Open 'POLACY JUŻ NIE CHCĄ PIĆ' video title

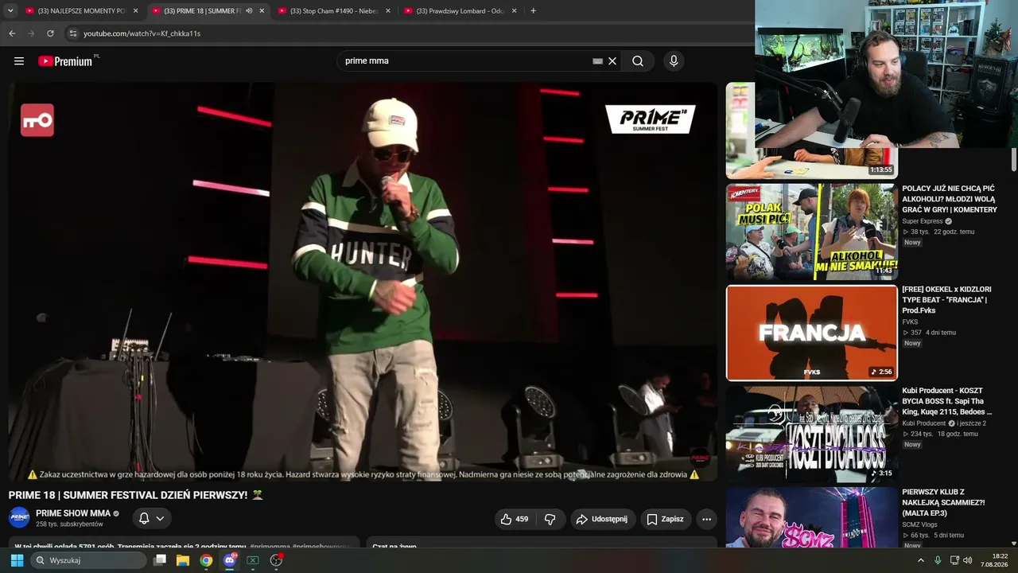pos(949,199)
